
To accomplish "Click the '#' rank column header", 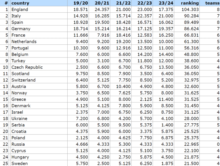I will [6, 3].
